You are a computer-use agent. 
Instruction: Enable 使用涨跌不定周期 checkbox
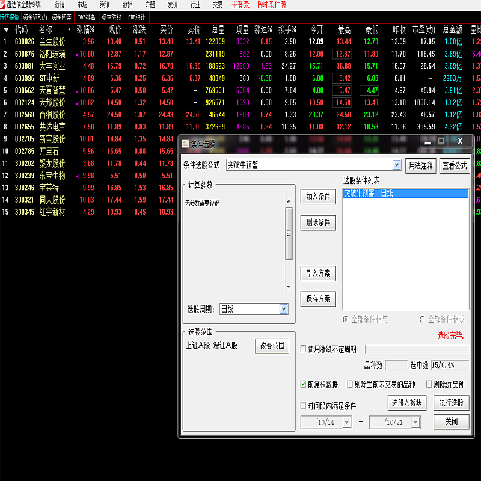coord(304,349)
